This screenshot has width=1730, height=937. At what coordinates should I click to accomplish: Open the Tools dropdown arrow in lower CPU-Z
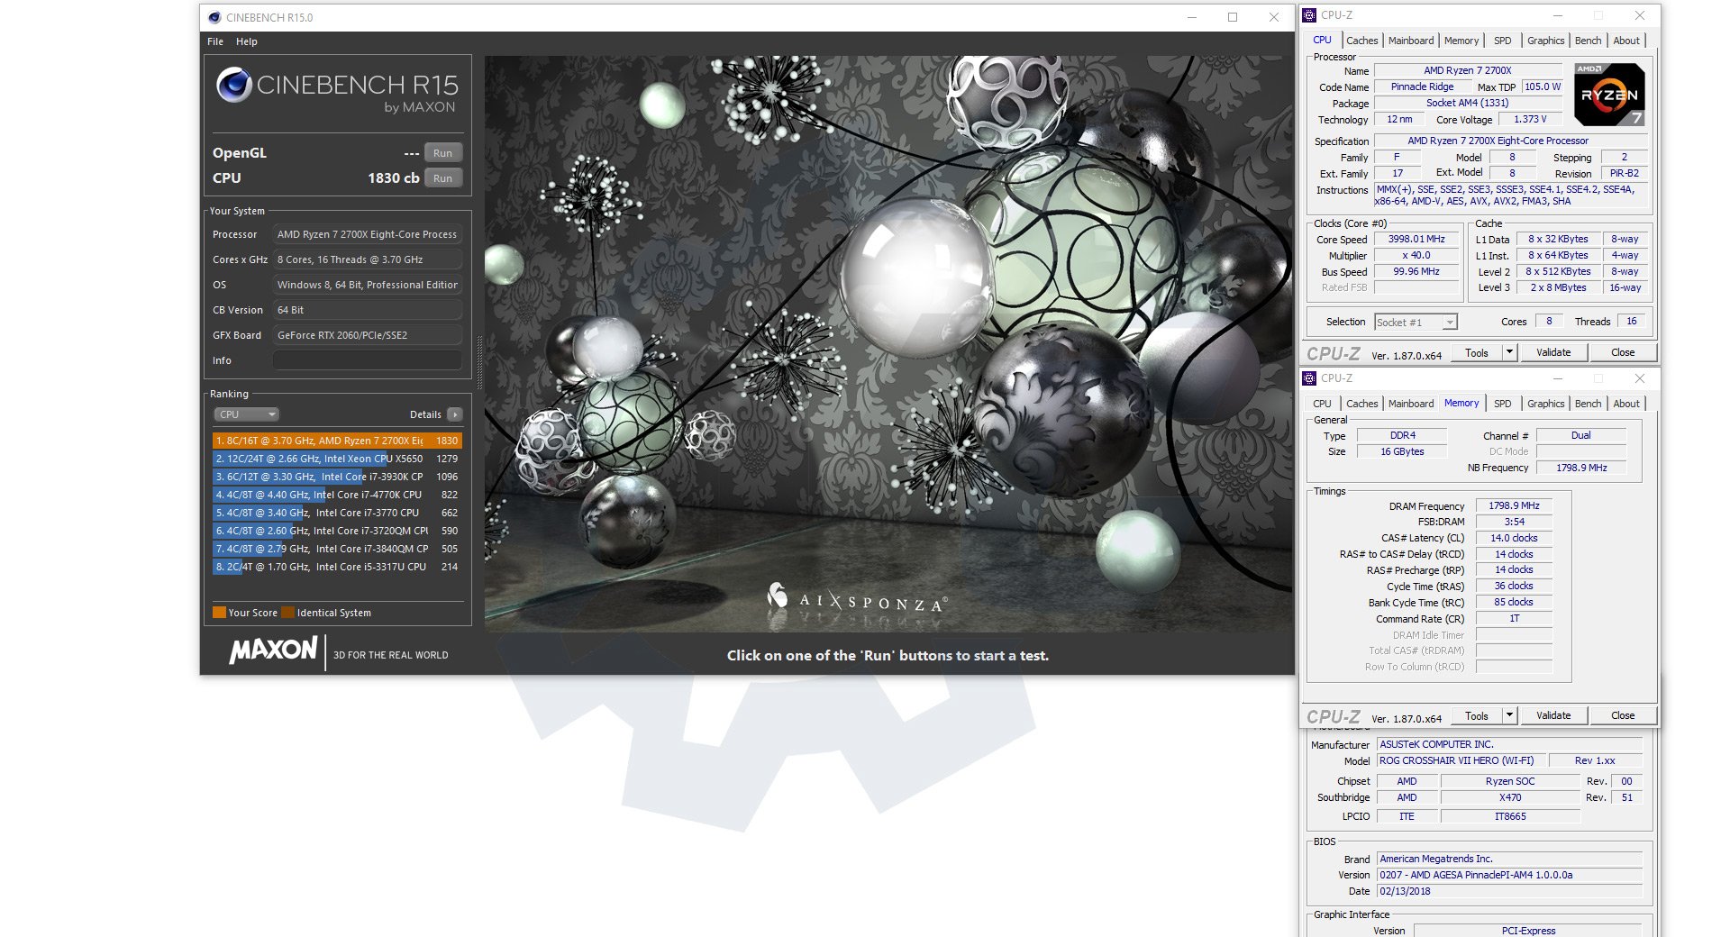(1509, 715)
